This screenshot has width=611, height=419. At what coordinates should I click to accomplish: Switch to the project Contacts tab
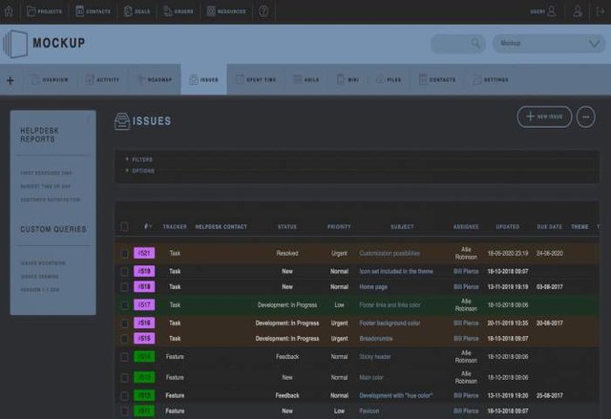(437, 80)
